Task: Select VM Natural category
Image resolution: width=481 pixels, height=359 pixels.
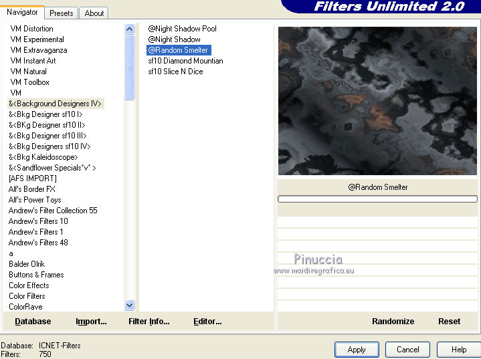Action: pyautogui.click(x=29, y=72)
